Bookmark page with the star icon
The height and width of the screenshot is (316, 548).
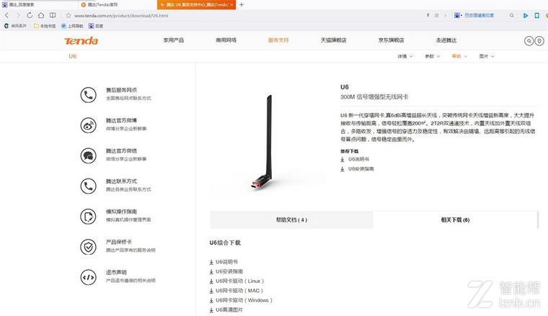68,15
